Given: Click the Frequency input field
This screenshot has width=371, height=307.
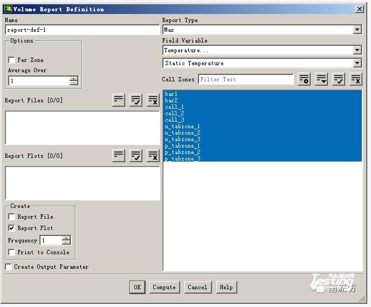Looking at the screenshot, I should tap(51, 240).
